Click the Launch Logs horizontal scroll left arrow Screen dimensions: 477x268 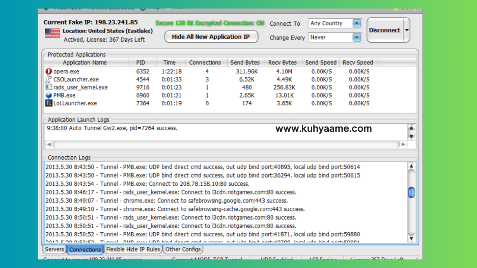click(48, 144)
